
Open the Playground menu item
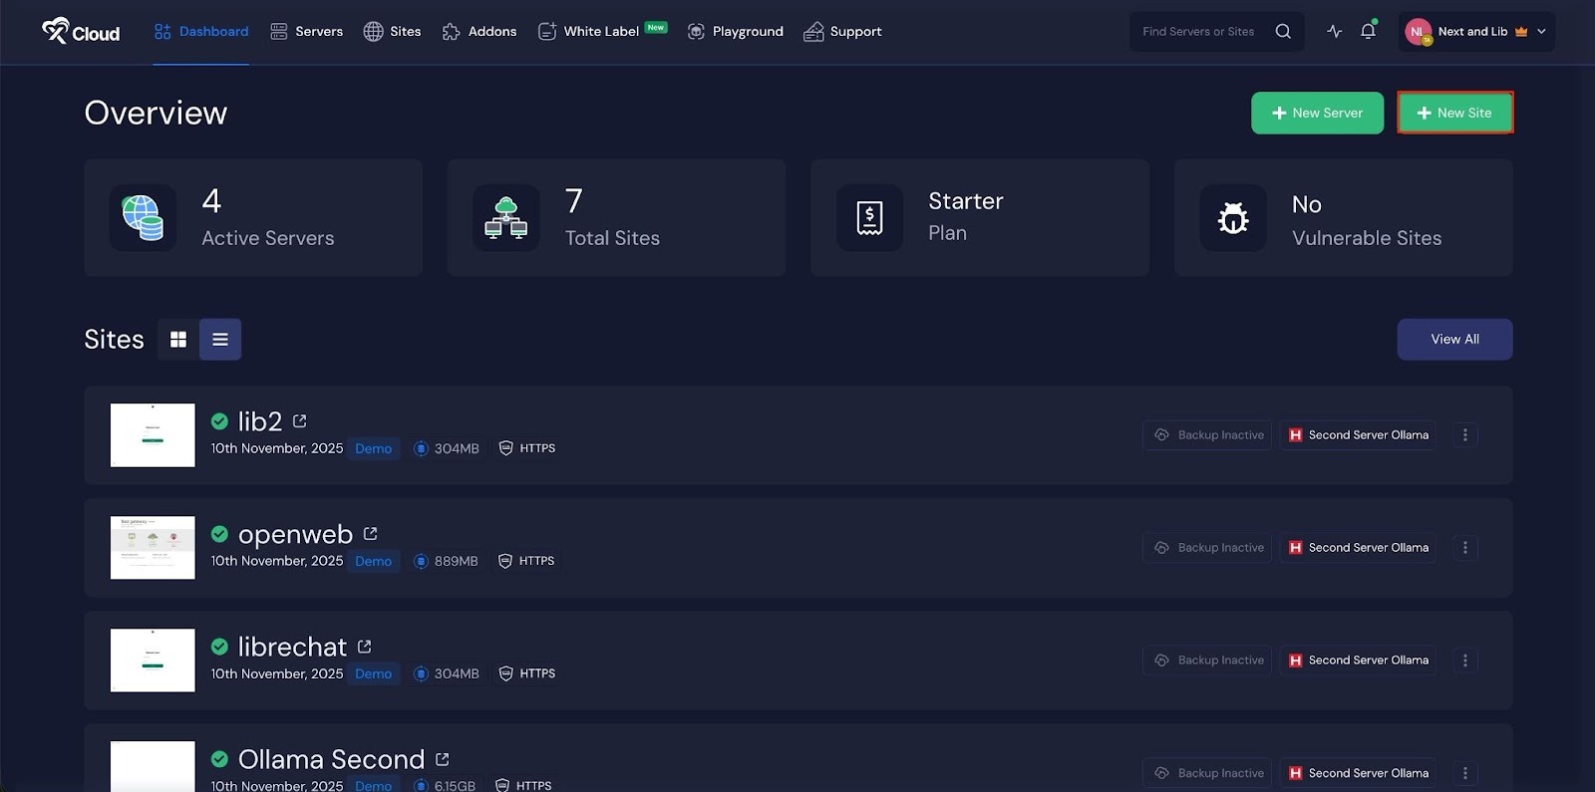[736, 32]
